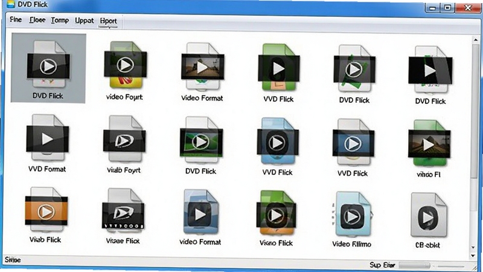Click the 'video Fourt' file name label
The height and width of the screenshot is (272, 483).
click(124, 97)
